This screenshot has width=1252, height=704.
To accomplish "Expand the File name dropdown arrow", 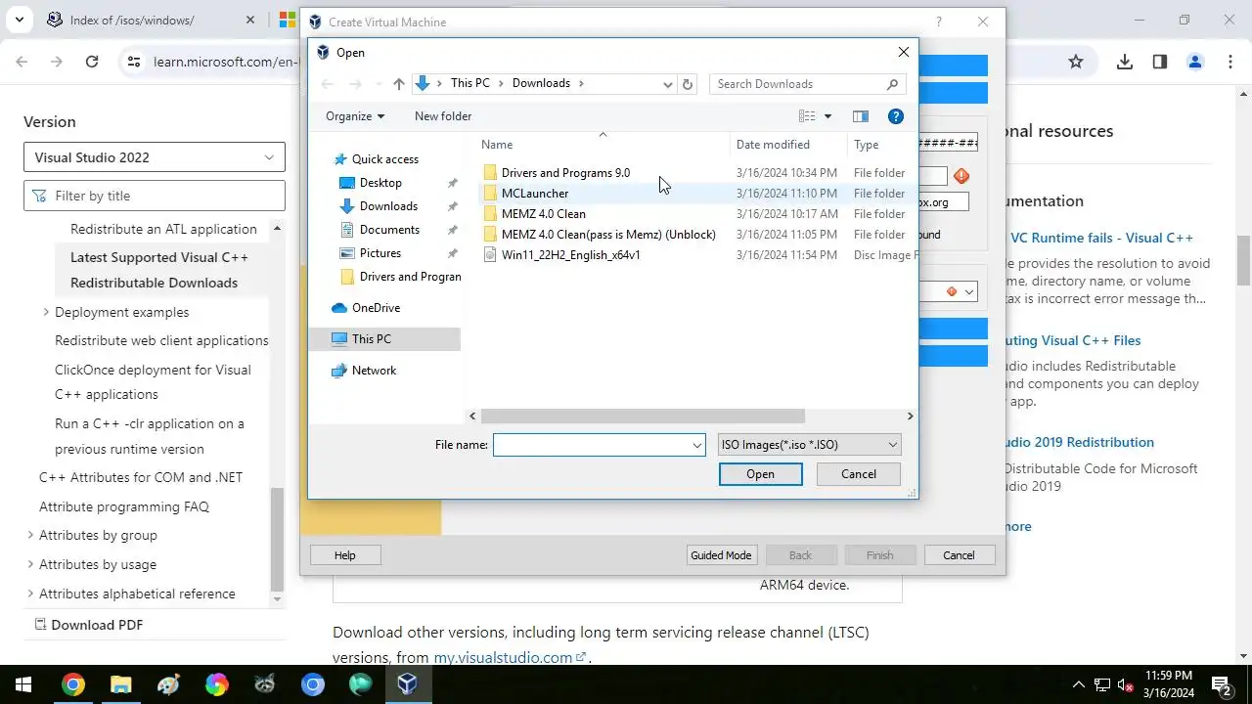I will pos(697,445).
